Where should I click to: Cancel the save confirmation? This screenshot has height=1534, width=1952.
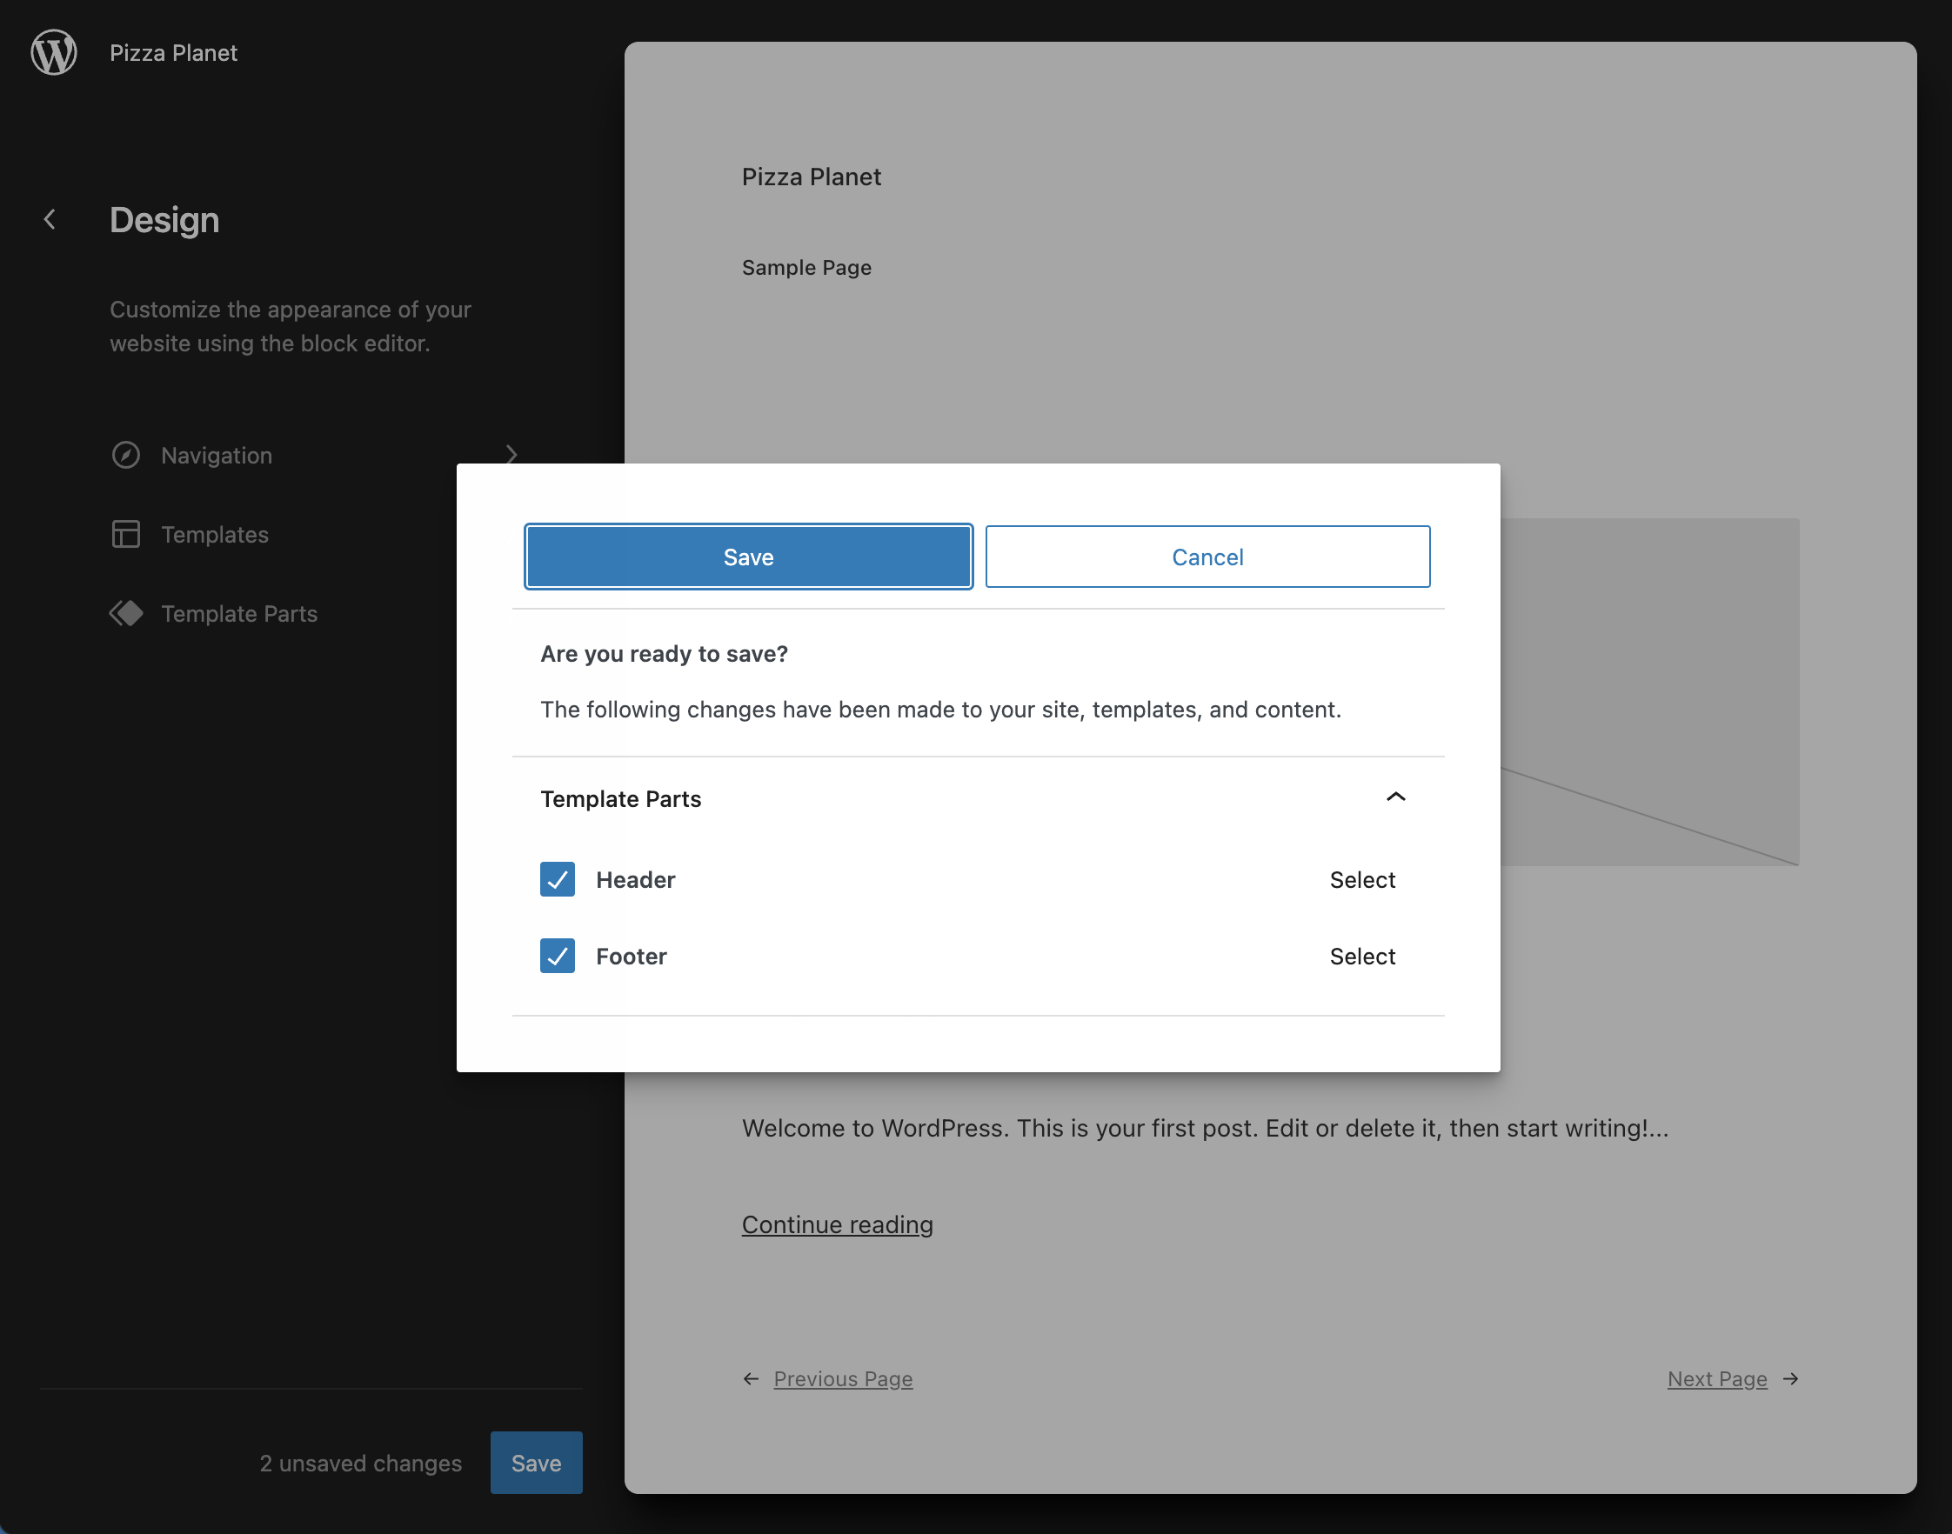[x=1207, y=556]
